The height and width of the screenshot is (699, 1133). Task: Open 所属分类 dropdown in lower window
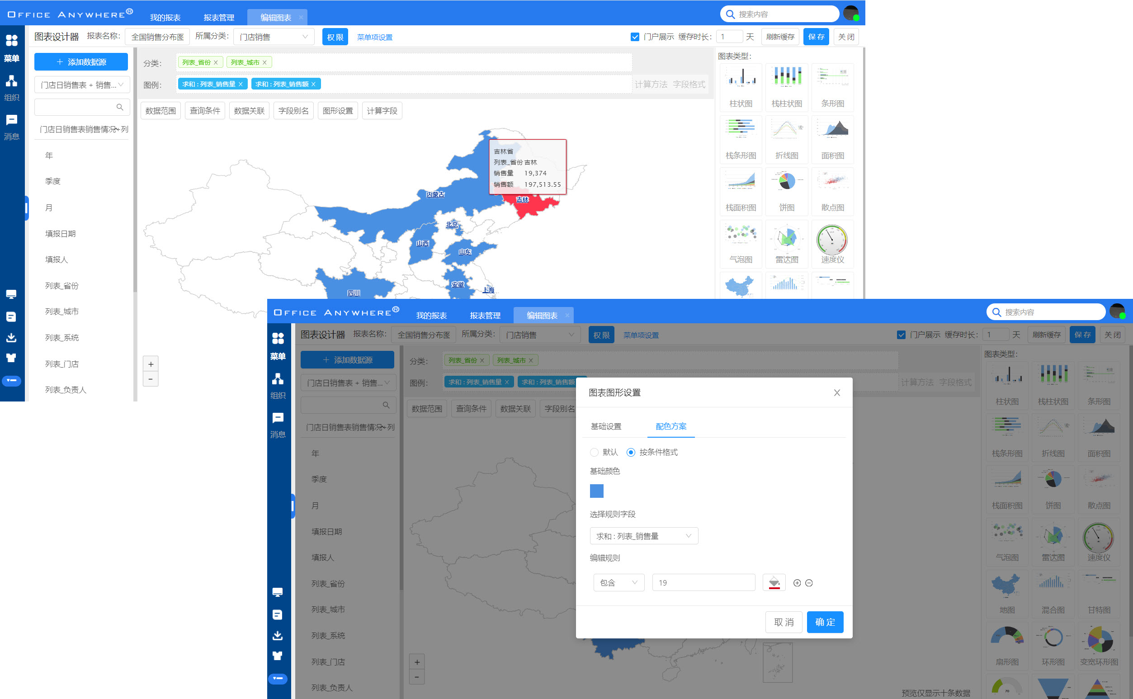(540, 335)
